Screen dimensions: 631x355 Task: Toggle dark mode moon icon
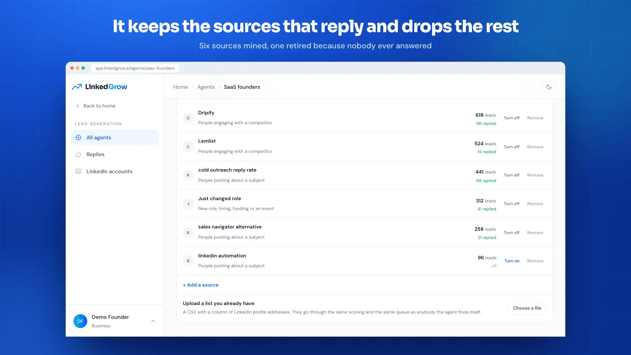[x=549, y=87]
